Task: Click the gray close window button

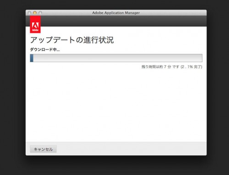Action: click(x=29, y=13)
